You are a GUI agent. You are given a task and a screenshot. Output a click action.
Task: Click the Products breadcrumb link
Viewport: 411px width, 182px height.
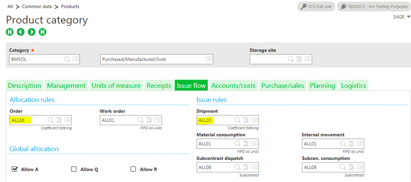70,6
